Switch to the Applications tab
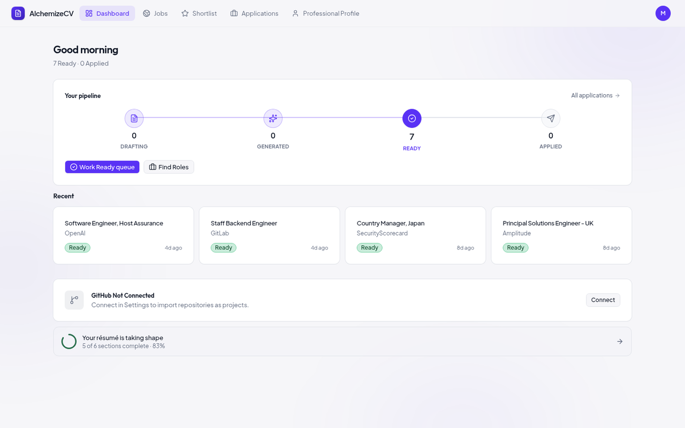This screenshot has height=428, width=685. 254,13
